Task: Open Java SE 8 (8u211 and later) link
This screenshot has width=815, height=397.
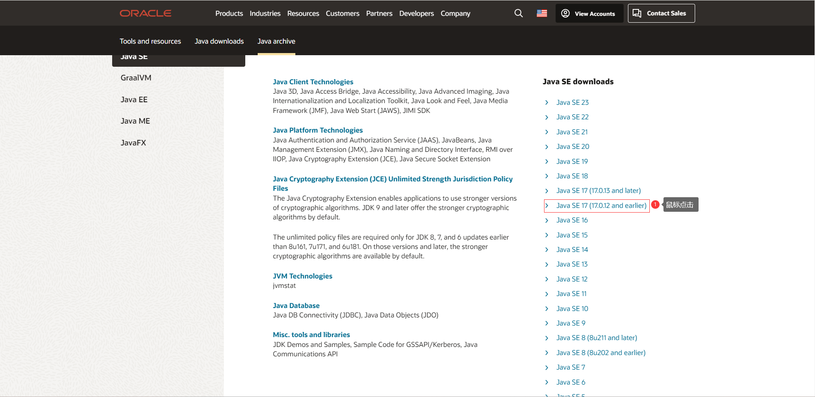Action: [x=596, y=338]
